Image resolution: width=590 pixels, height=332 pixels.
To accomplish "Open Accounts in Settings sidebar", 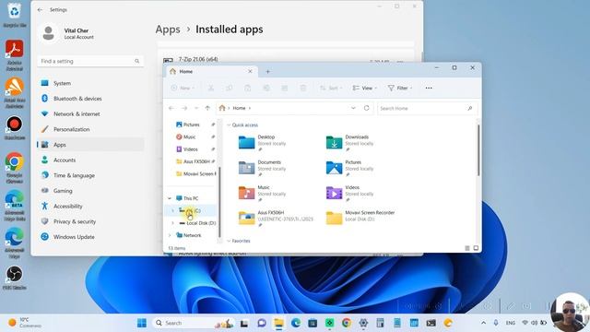I will 90,160.
